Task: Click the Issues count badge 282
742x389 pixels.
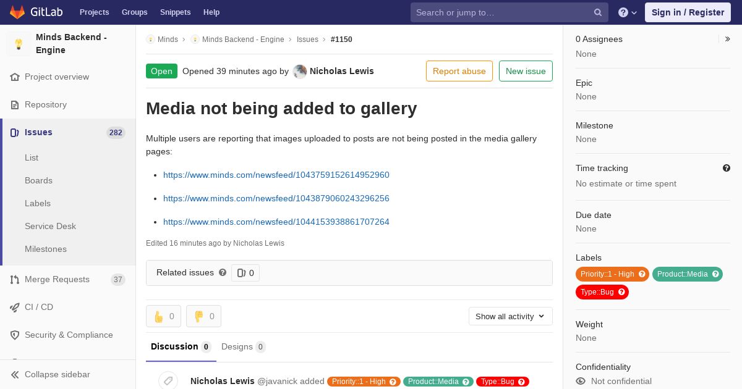Action: pyautogui.click(x=116, y=133)
